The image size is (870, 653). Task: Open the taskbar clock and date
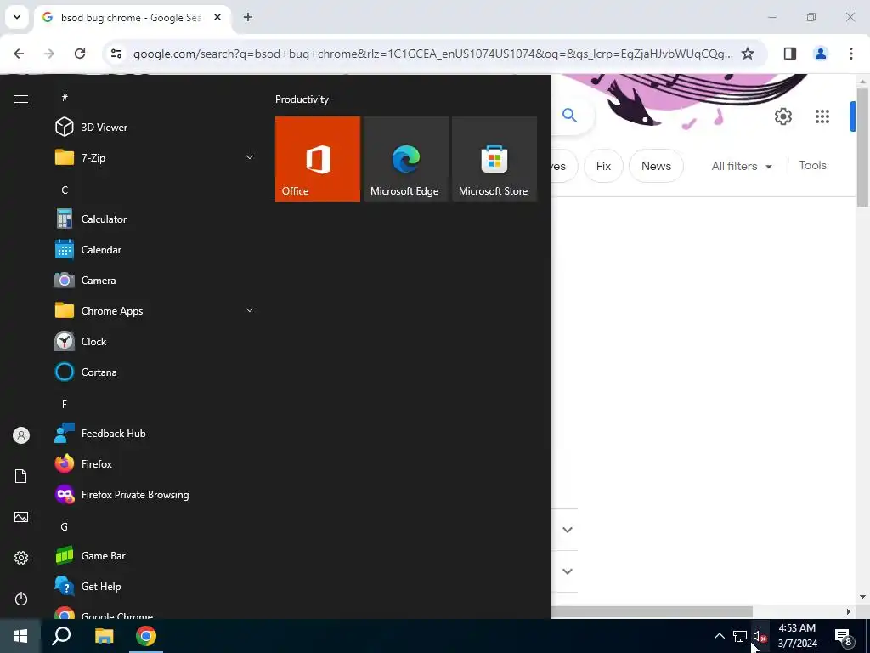pyautogui.click(x=797, y=636)
